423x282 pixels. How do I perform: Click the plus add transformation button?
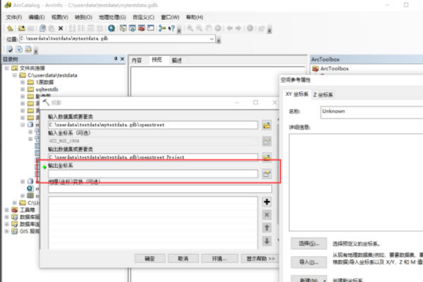(266, 202)
